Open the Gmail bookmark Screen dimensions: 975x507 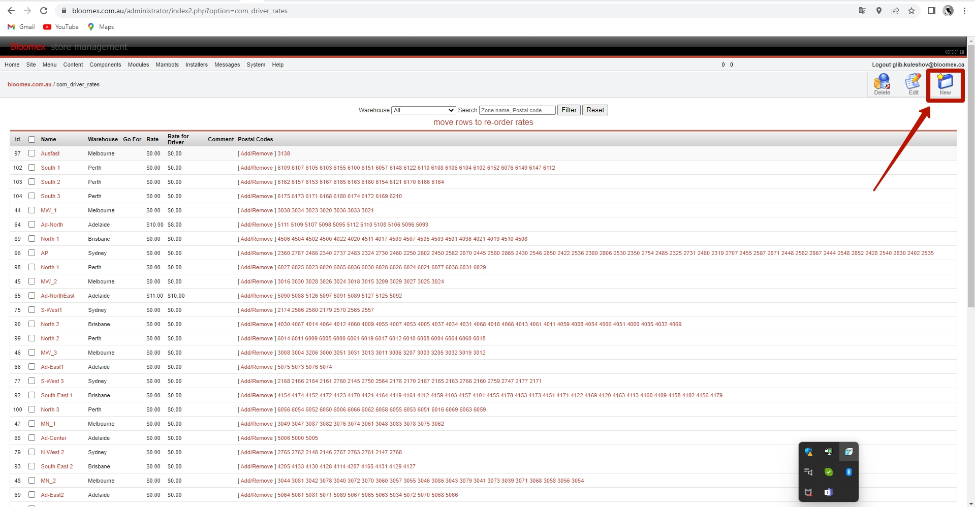[x=21, y=27]
